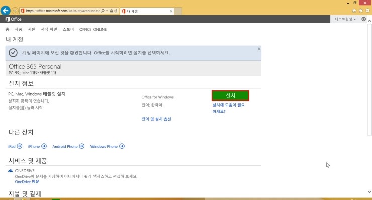This screenshot has width=372, height=200.
Task: Open browser Tools gear icon
Action: (367, 11)
